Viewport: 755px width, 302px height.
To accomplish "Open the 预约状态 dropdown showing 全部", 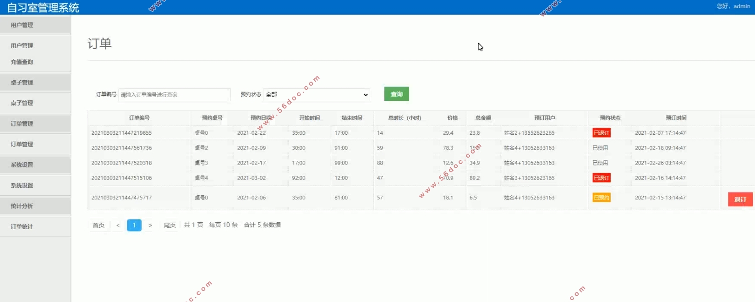I will 317,94.
